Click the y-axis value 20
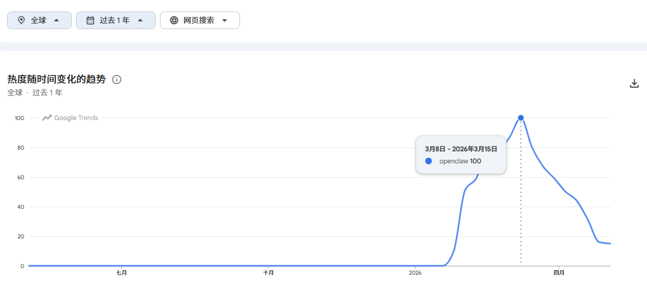The image size is (647, 291). pos(21,237)
